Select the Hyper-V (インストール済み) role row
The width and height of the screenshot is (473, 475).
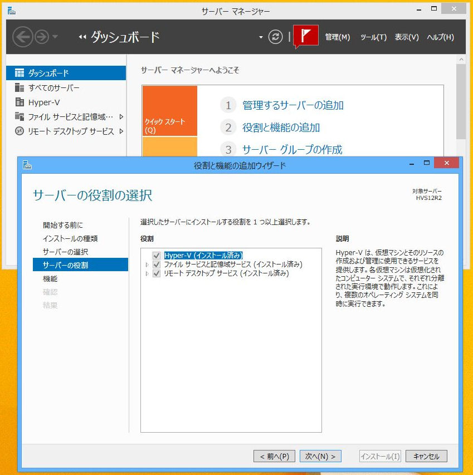tap(203, 256)
